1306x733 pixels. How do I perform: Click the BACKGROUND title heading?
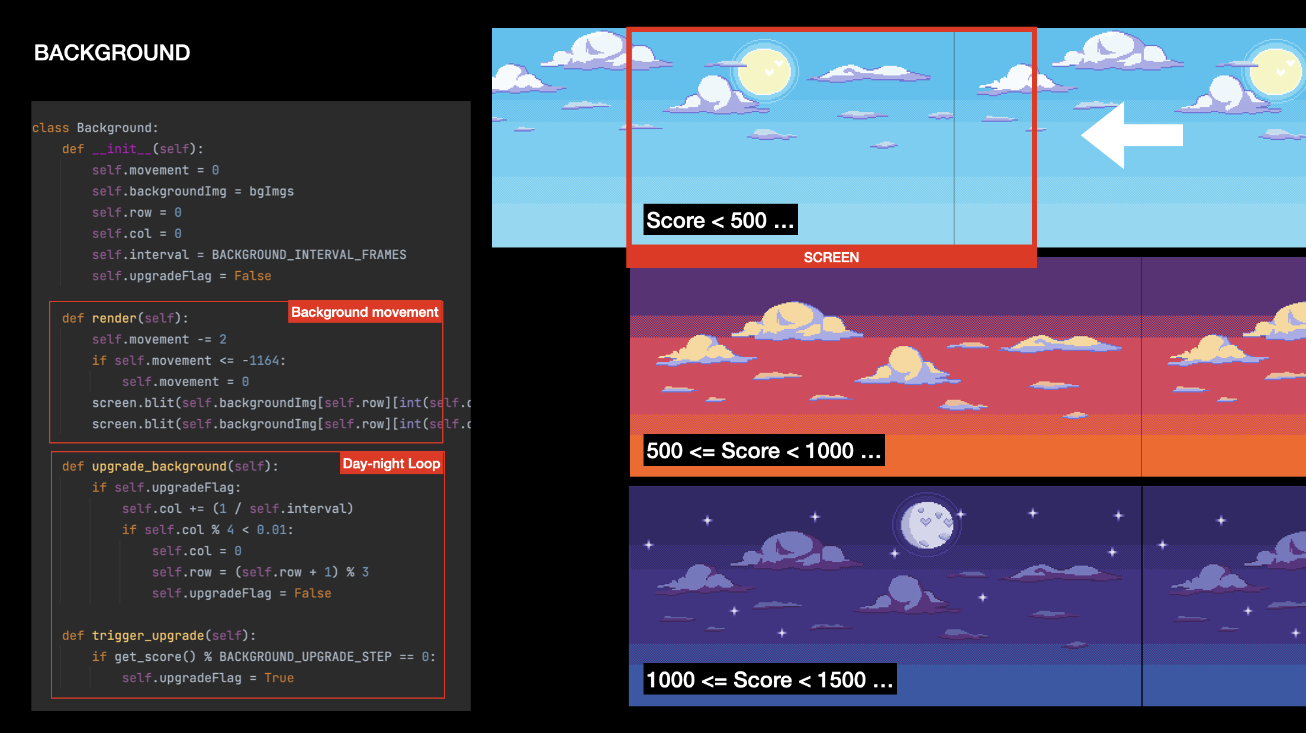(x=112, y=53)
